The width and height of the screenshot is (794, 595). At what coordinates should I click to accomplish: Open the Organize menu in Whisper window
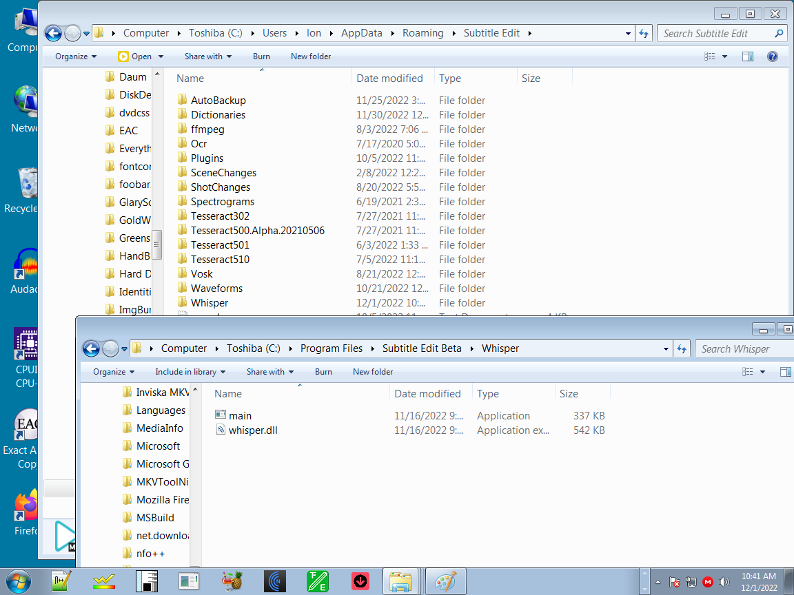tap(114, 371)
